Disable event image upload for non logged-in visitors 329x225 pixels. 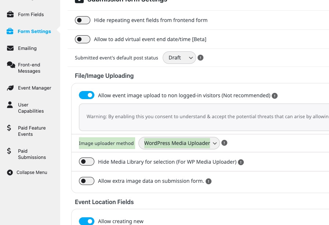click(87, 95)
